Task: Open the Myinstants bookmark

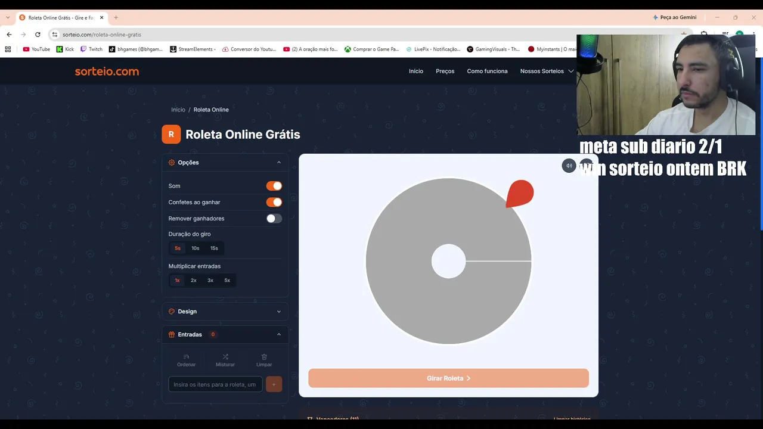Action: [552, 49]
